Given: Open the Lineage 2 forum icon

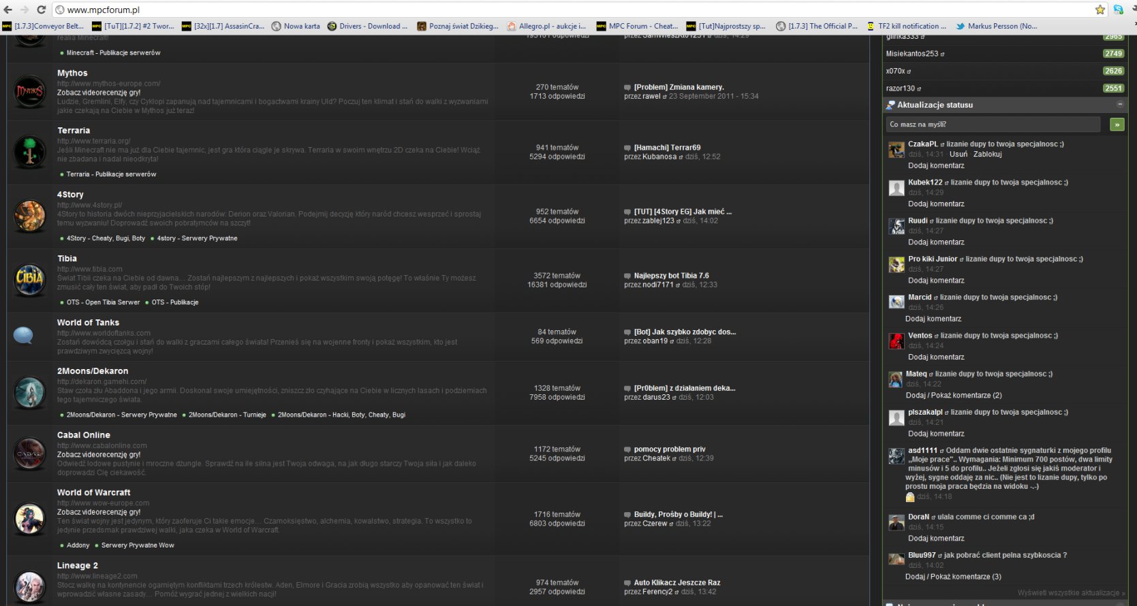Looking at the screenshot, I should (x=29, y=586).
